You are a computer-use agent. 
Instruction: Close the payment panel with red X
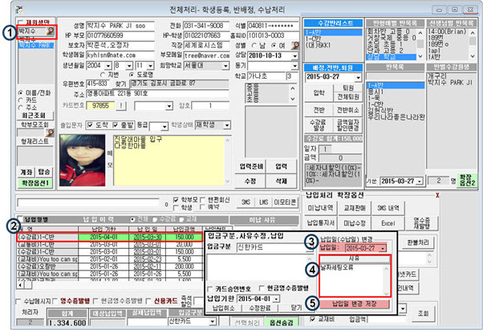(436, 195)
